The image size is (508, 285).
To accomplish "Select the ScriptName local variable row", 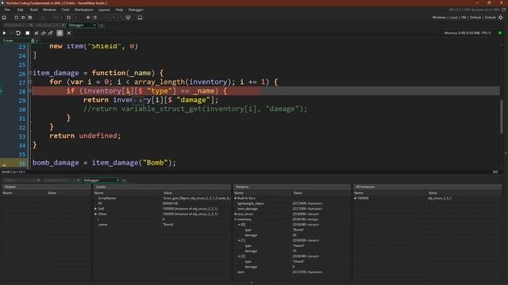I will (162, 198).
